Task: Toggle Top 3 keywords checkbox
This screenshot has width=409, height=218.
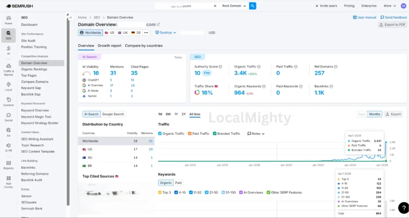Action: coord(160,192)
